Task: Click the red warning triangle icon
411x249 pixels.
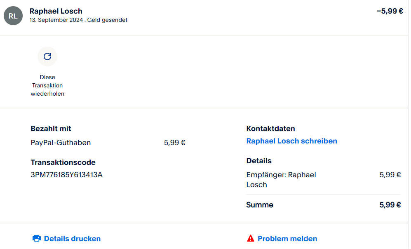Action: [x=250, y=238]
